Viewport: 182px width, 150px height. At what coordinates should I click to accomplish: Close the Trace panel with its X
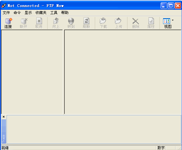[x=4, y=117]
